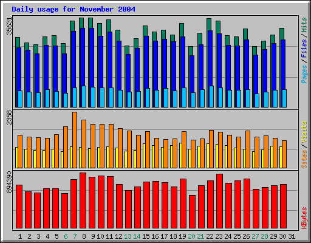
Task: Select the red KBytes bar for day 8
Action: point(83,200)
